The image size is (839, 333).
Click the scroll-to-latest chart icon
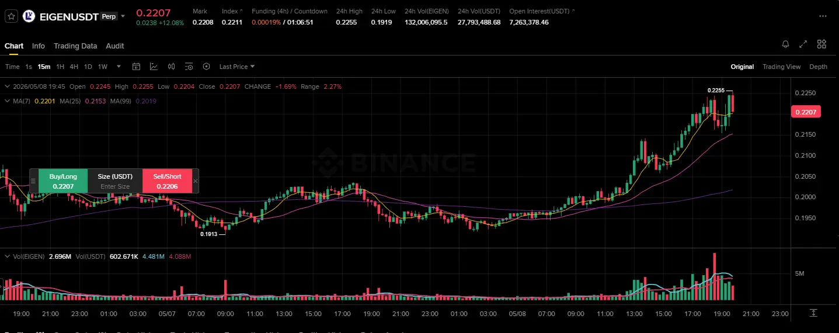813,313
